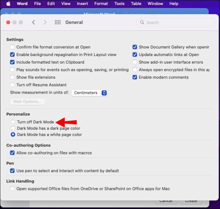This screenshot has height=209, width=220.
Task: Select Dark Mode has a white page color
Action: tap(13, 134)
